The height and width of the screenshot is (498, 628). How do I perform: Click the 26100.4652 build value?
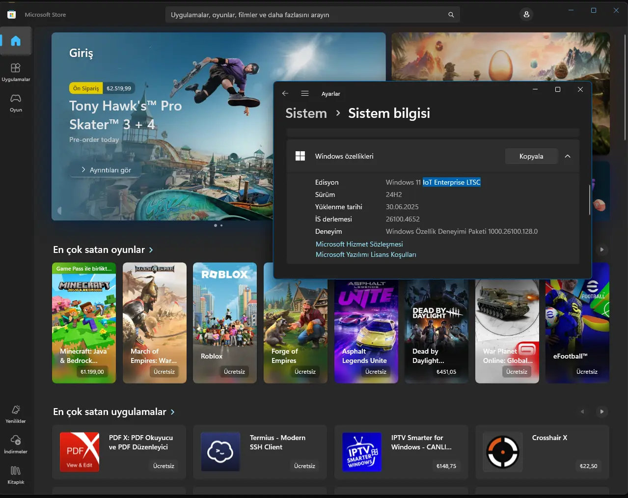click(403, 219)
